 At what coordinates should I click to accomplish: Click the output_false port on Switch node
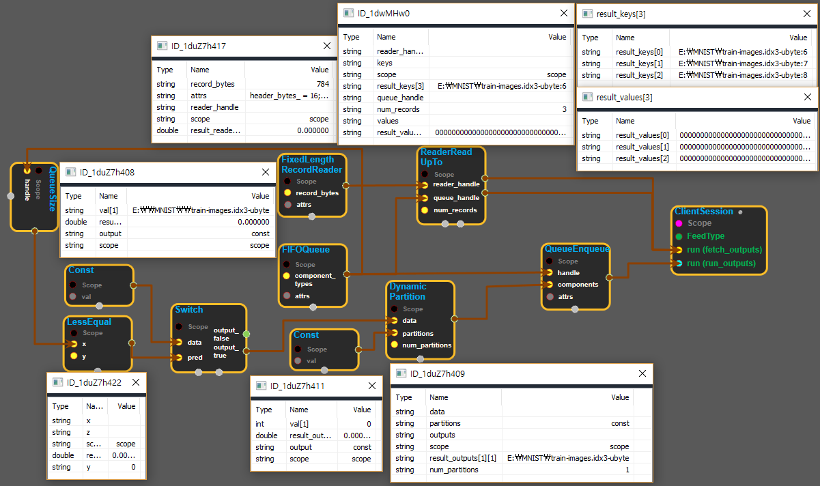[x=246, y=334]
